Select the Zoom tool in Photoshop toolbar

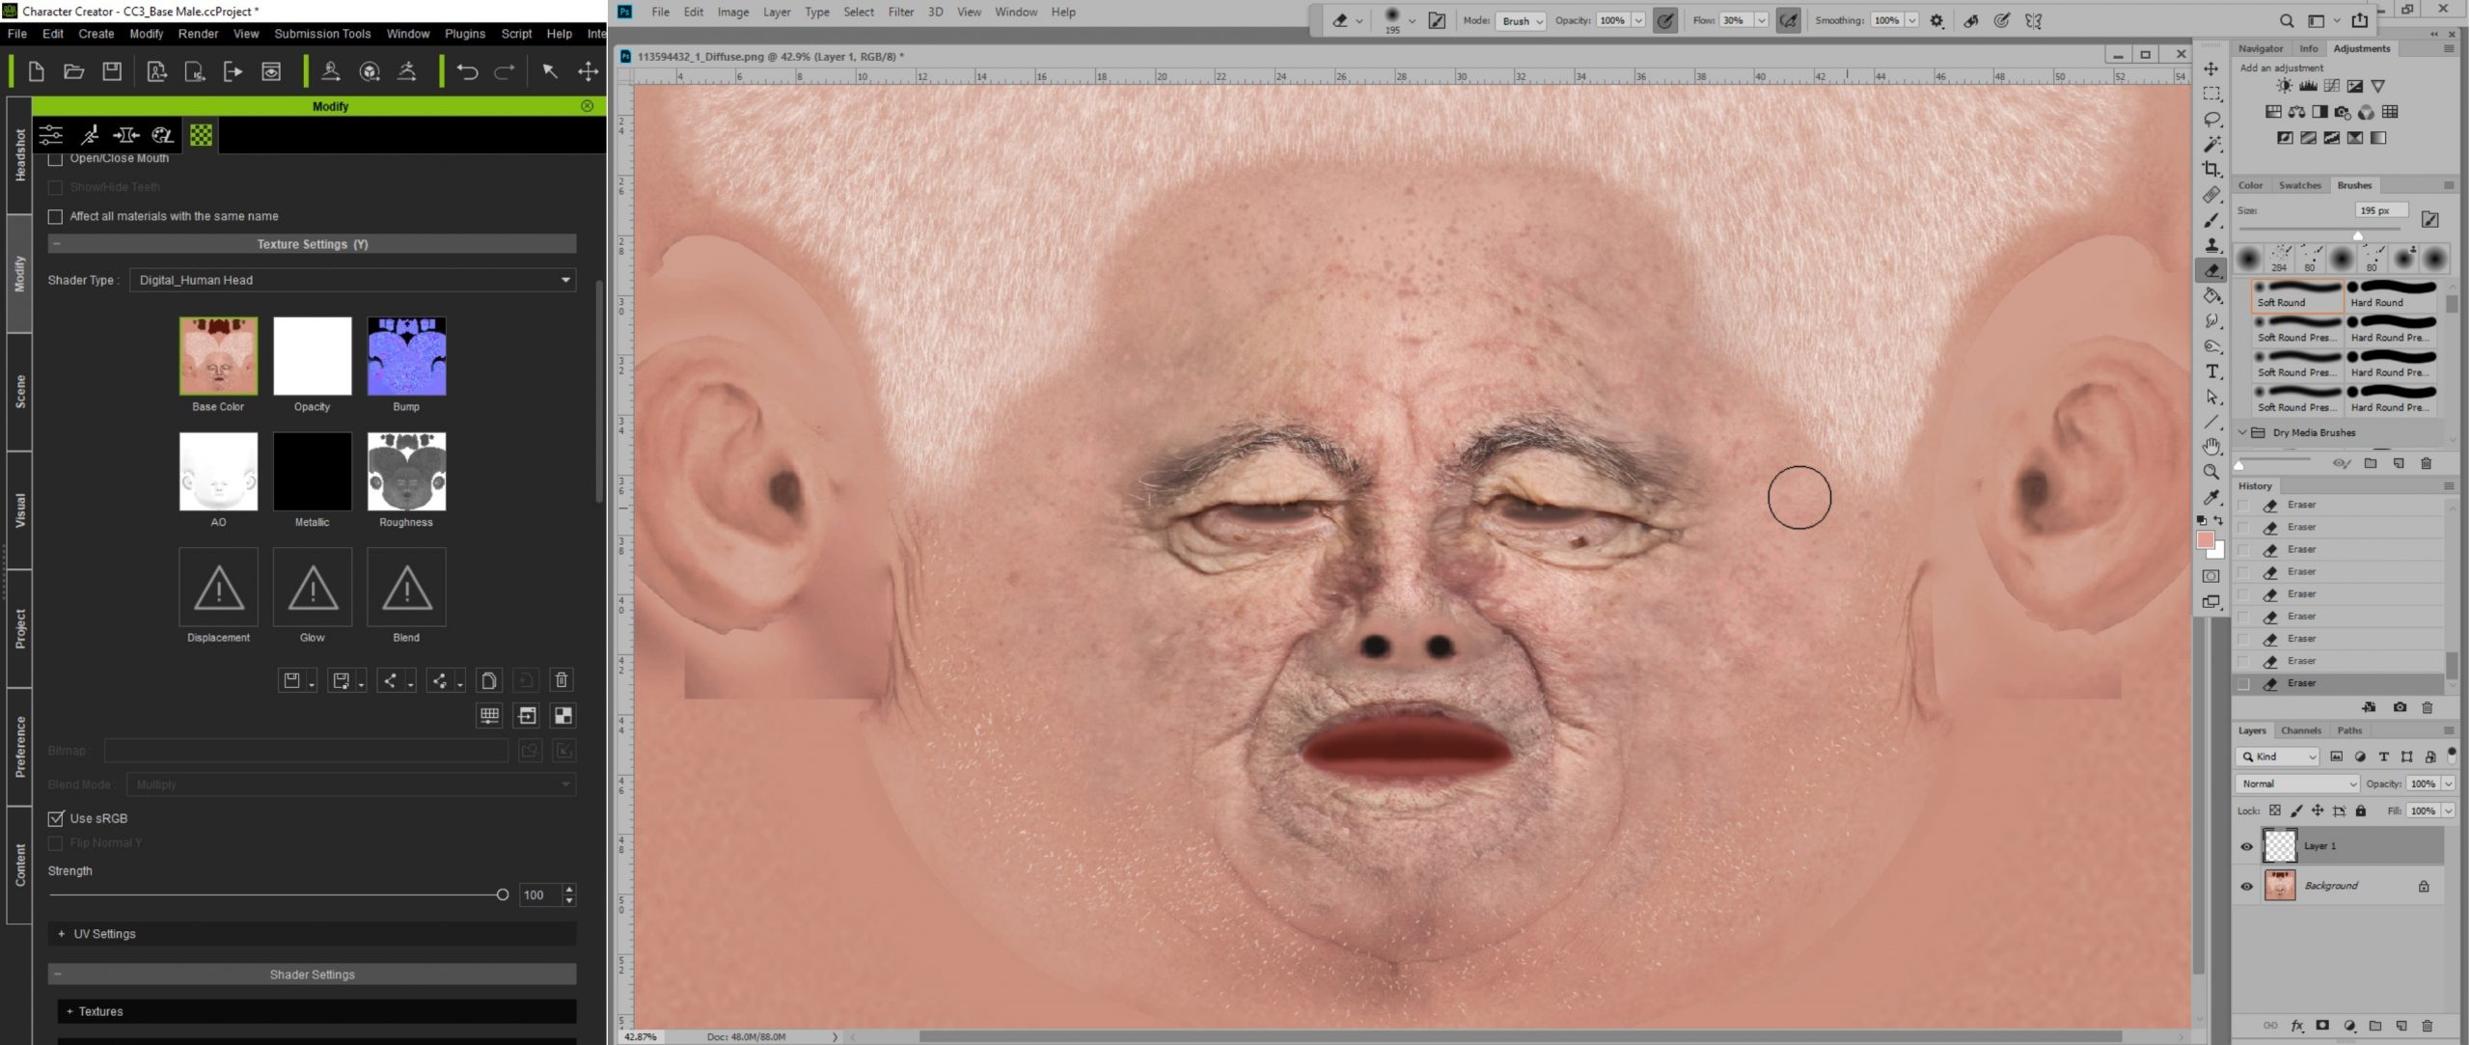coord(2211,472)
